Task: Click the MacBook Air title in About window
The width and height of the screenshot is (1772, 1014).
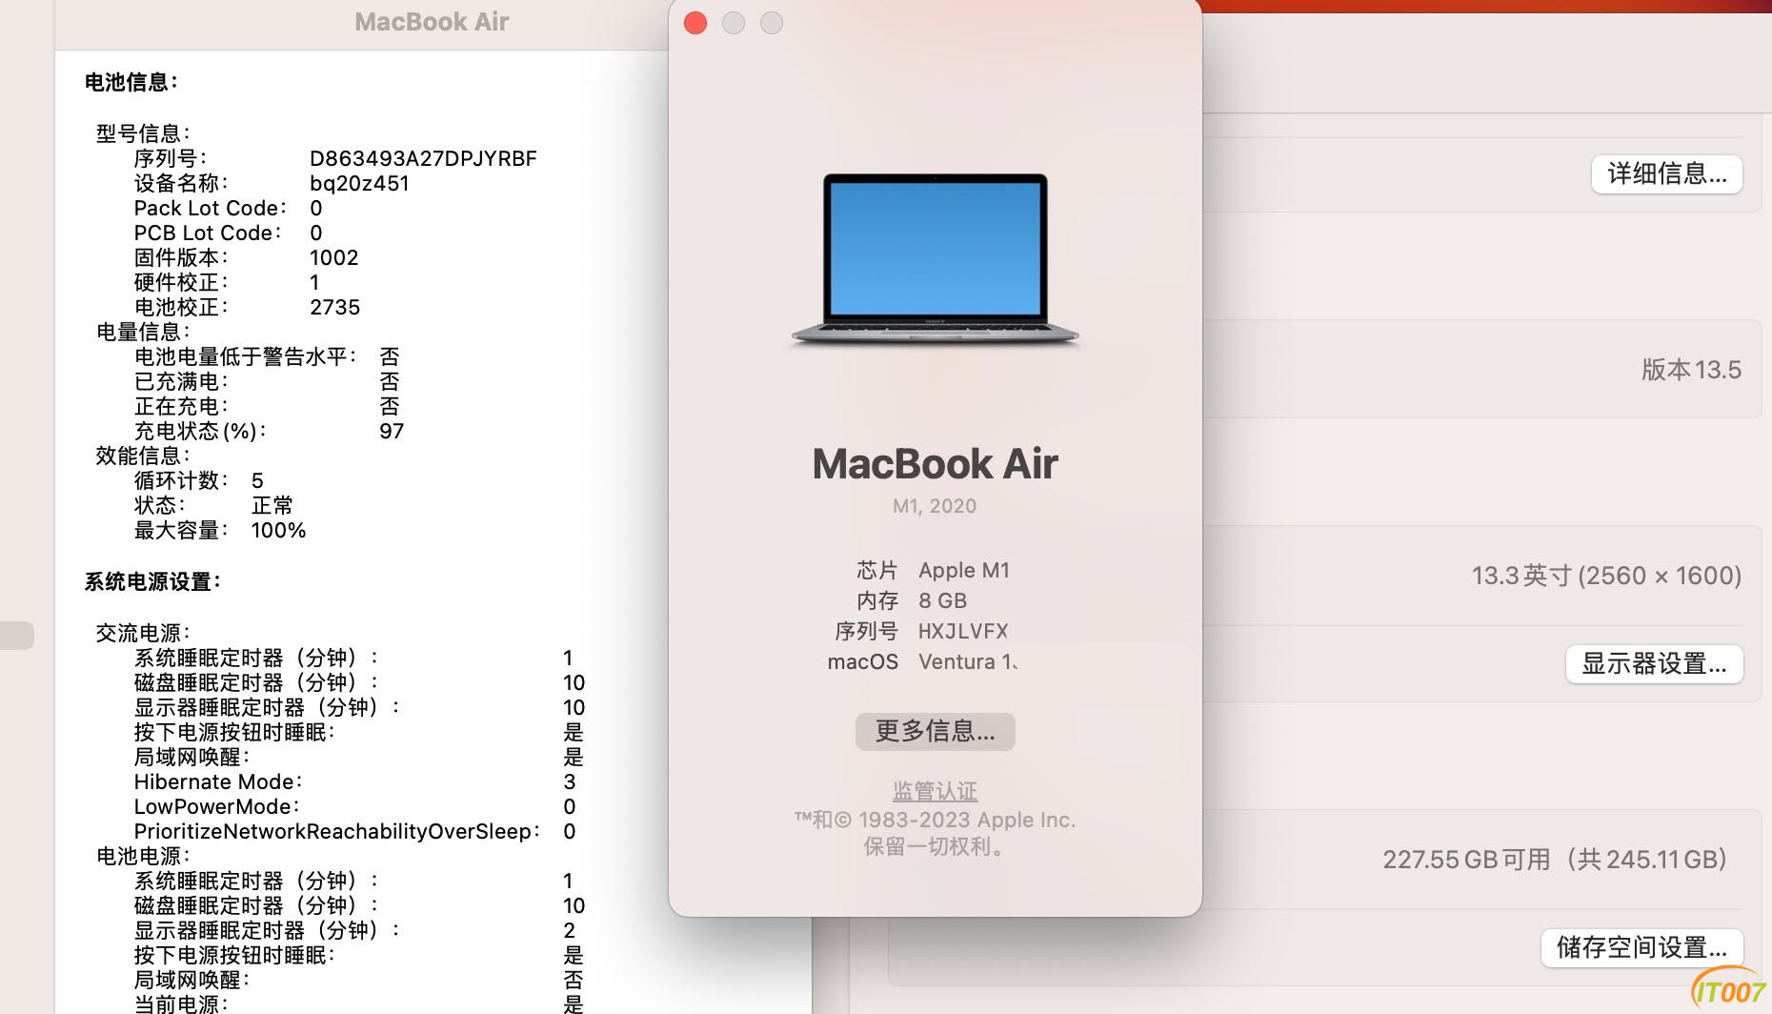Action: [936, 464]
